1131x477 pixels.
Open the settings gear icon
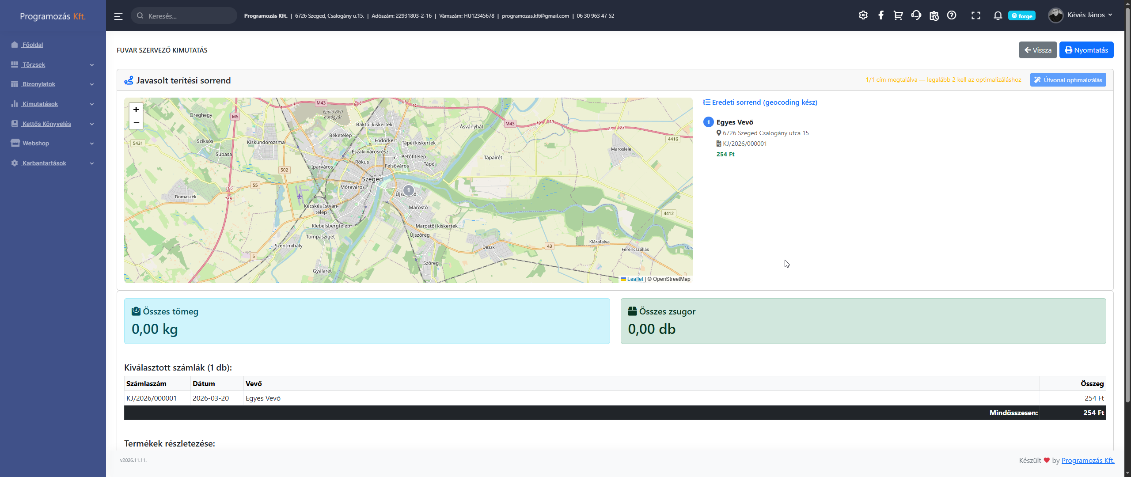point(863,15)
